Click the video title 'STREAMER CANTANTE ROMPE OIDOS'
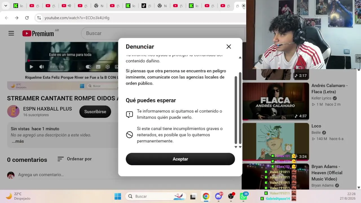The height and width of the screenshot is (203, 361). [63, 98]
